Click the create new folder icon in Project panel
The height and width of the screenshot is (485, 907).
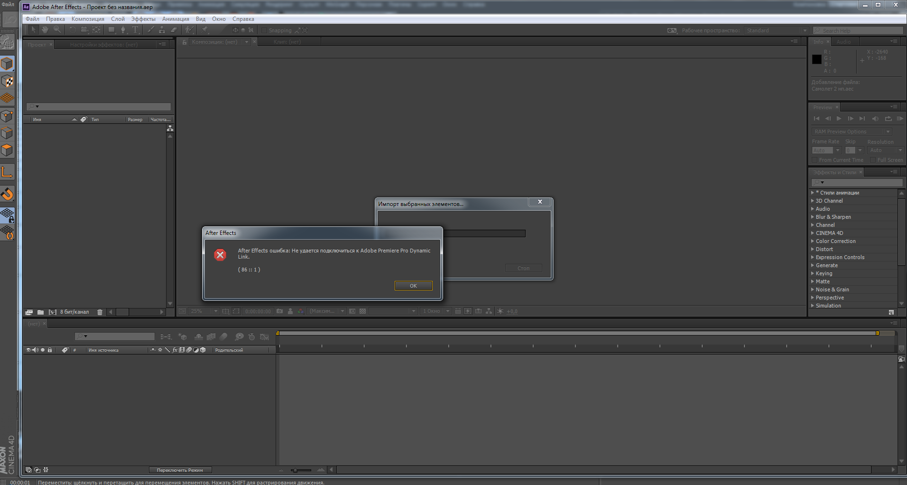pos(41,312)
